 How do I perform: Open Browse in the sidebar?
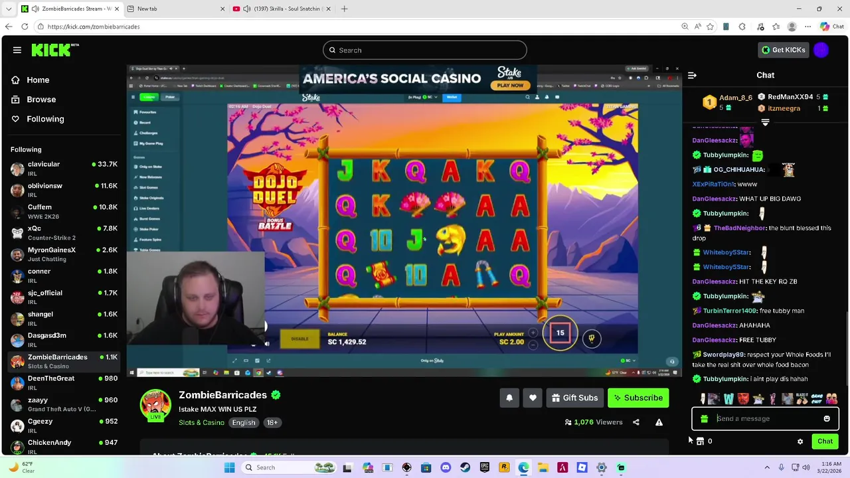point(41,100)
